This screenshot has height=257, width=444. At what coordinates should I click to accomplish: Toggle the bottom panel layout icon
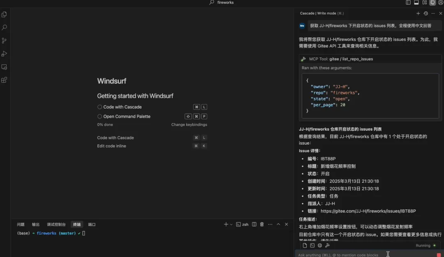click(416, 2)
